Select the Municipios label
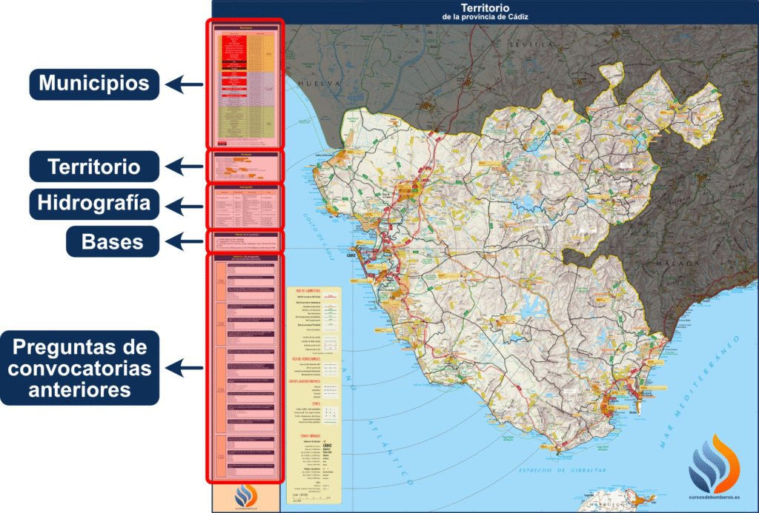The height and width of the screenshot is (513, 759). pos(94,84)
